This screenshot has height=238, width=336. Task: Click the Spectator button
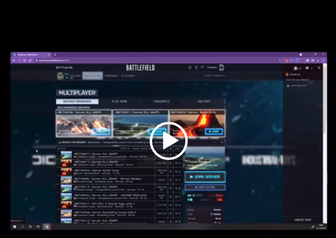[x=205, y=187]
